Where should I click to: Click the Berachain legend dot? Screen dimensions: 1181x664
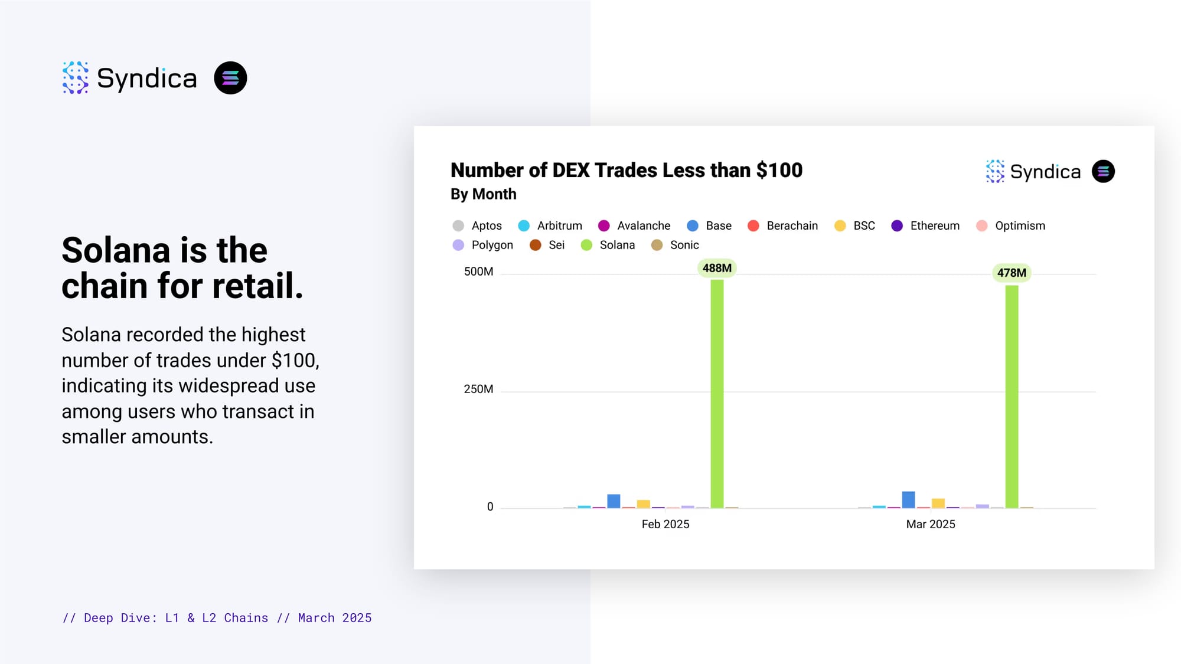click(753, 225)
